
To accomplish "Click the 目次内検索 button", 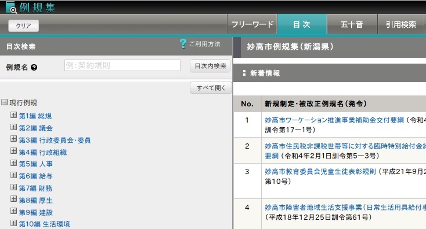I will point(210,66).
